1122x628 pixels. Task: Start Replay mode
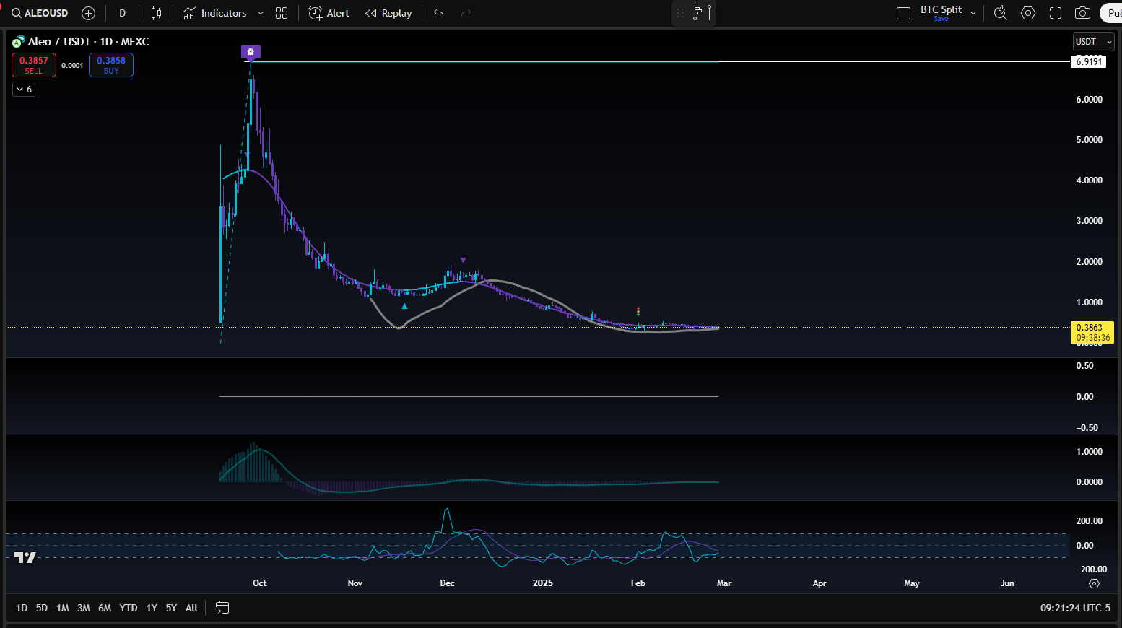coord(388,12)
